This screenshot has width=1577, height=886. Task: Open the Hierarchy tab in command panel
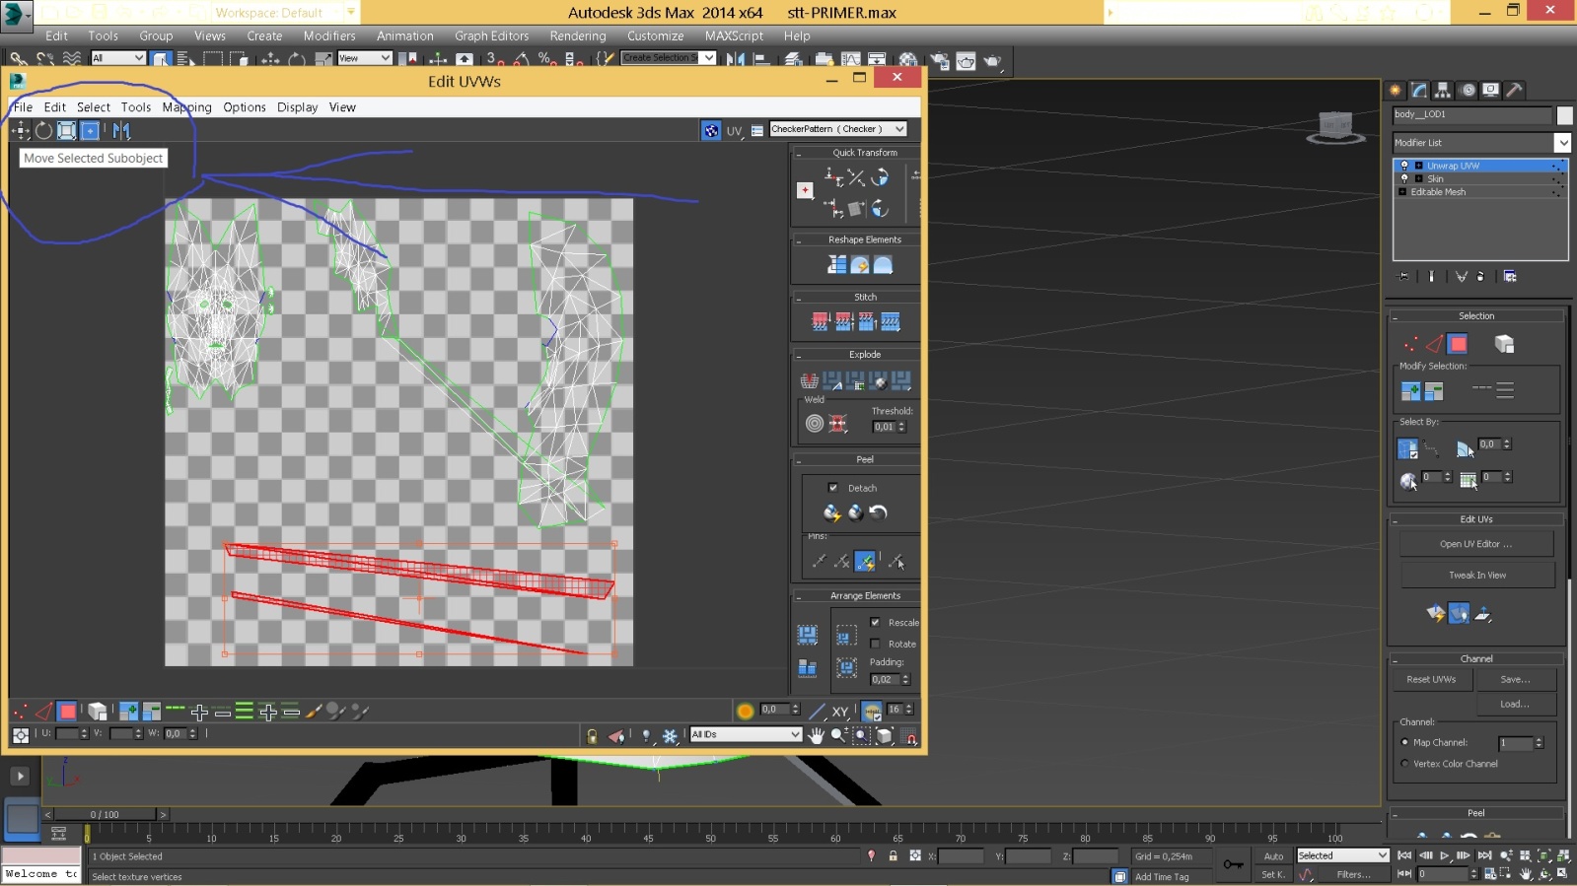(1443, 90)
